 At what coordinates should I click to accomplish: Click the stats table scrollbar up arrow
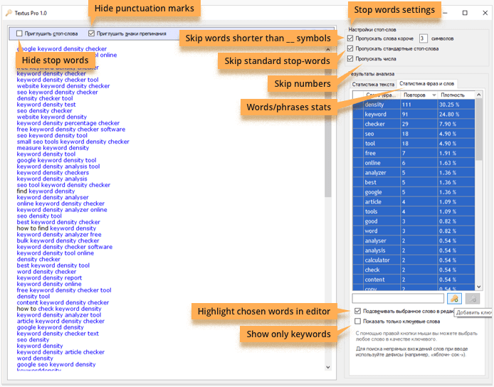(479, 95)
